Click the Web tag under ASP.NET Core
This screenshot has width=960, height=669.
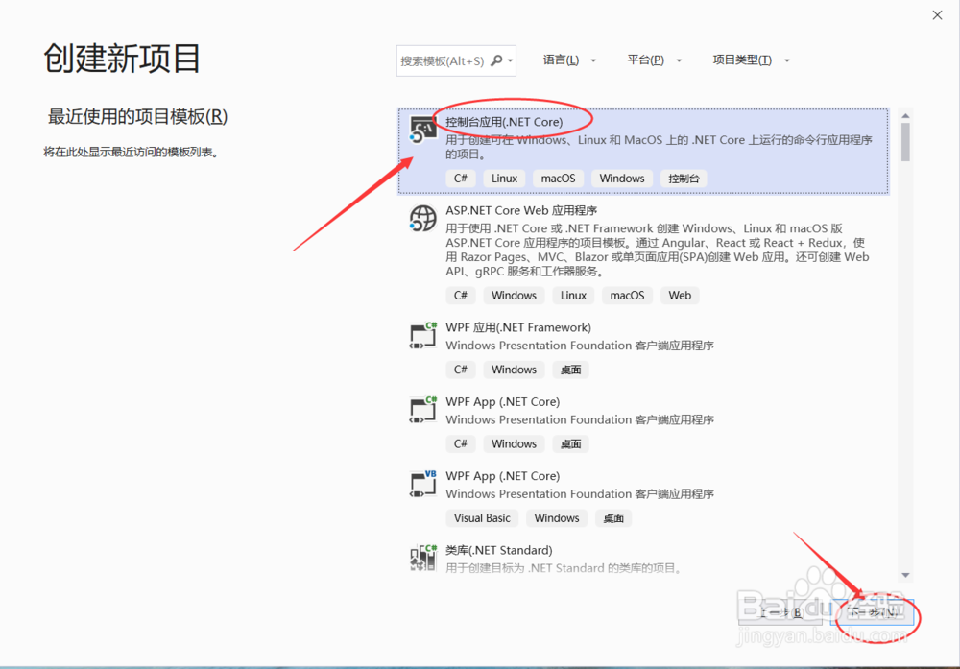tap(680, 296)
